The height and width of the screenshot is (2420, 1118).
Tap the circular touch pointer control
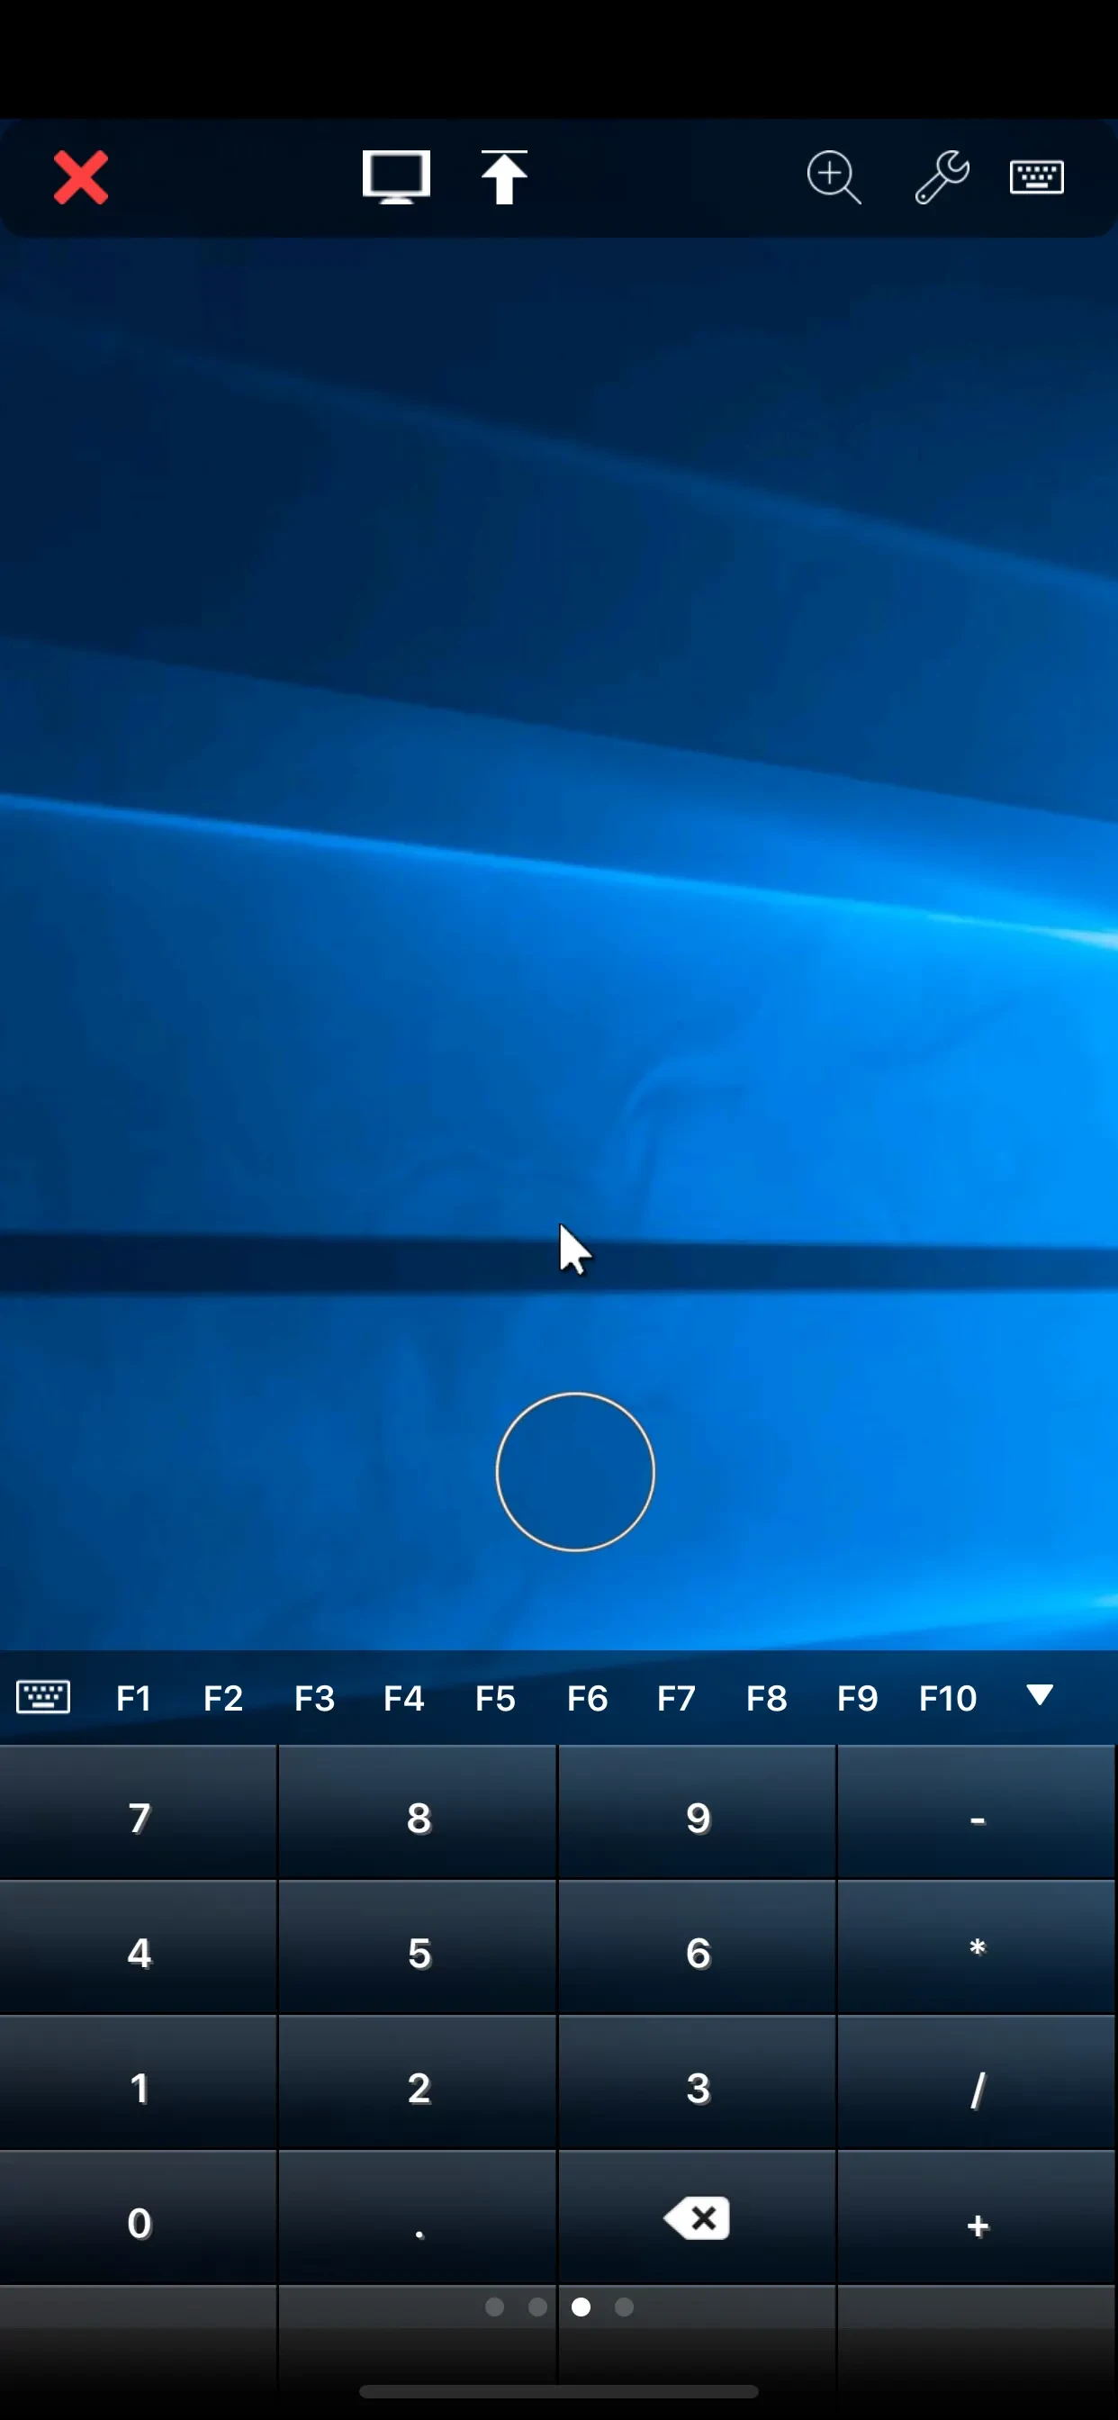pos(575,1471)
